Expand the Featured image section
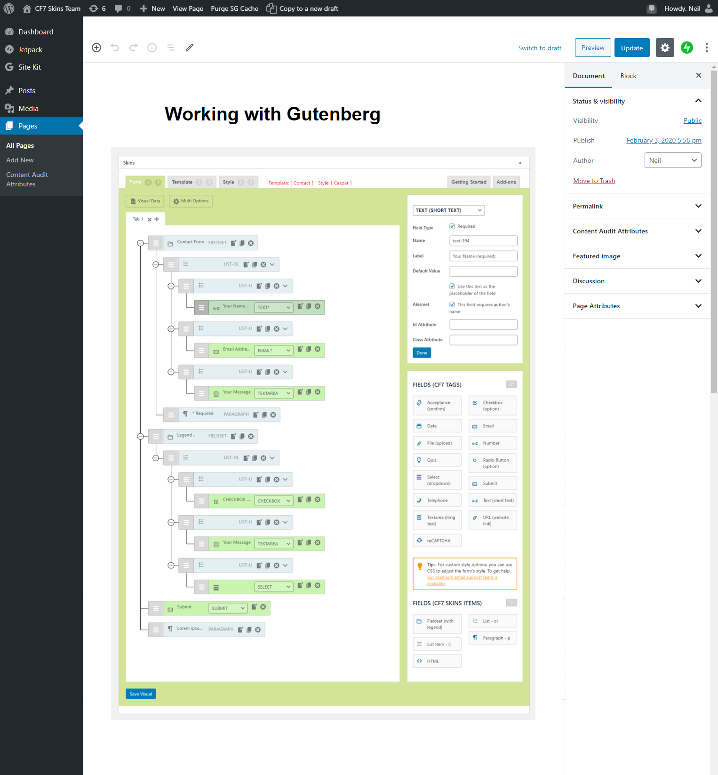718x775 pixels. 637,256
